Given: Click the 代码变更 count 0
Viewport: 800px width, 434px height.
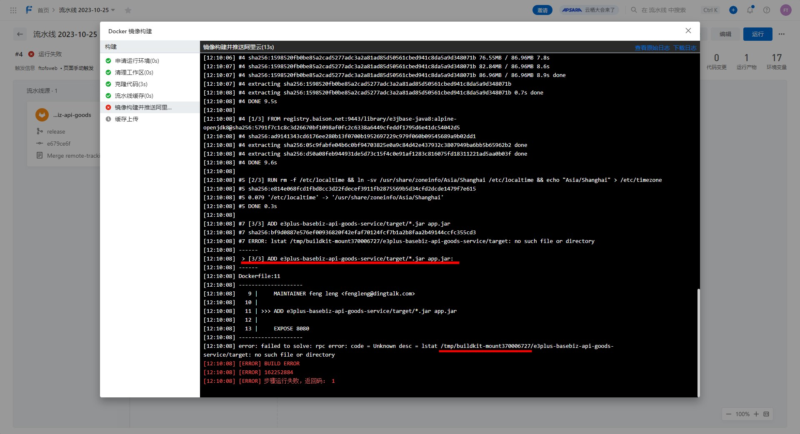Looking at the screenshot, I should (x=716, y=58).
